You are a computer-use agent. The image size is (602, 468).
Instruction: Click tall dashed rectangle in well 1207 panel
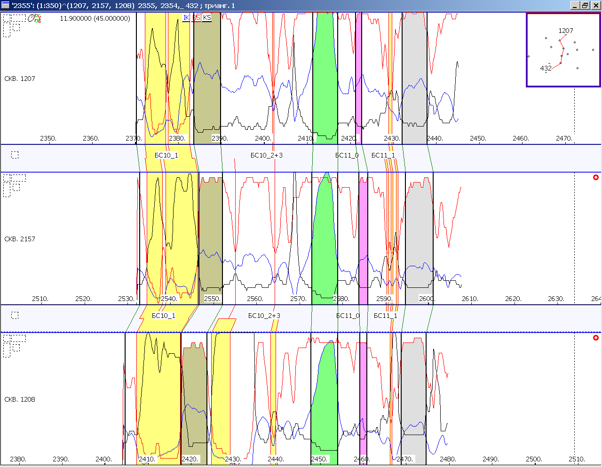(x=7, y=30)
